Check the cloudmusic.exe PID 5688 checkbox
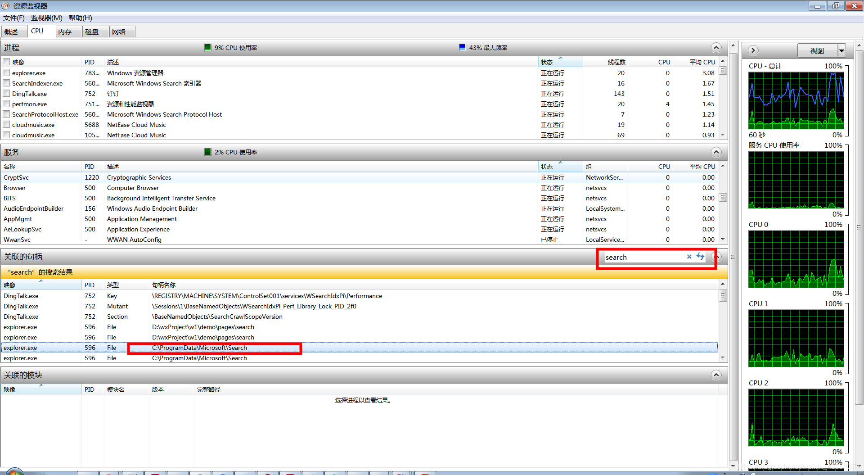 (x=6, y=124)
